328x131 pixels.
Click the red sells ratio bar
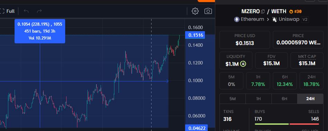(x=304, y=124)
